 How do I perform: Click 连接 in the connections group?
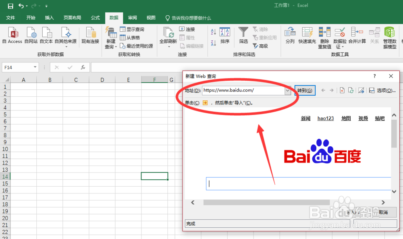[187, 29]
